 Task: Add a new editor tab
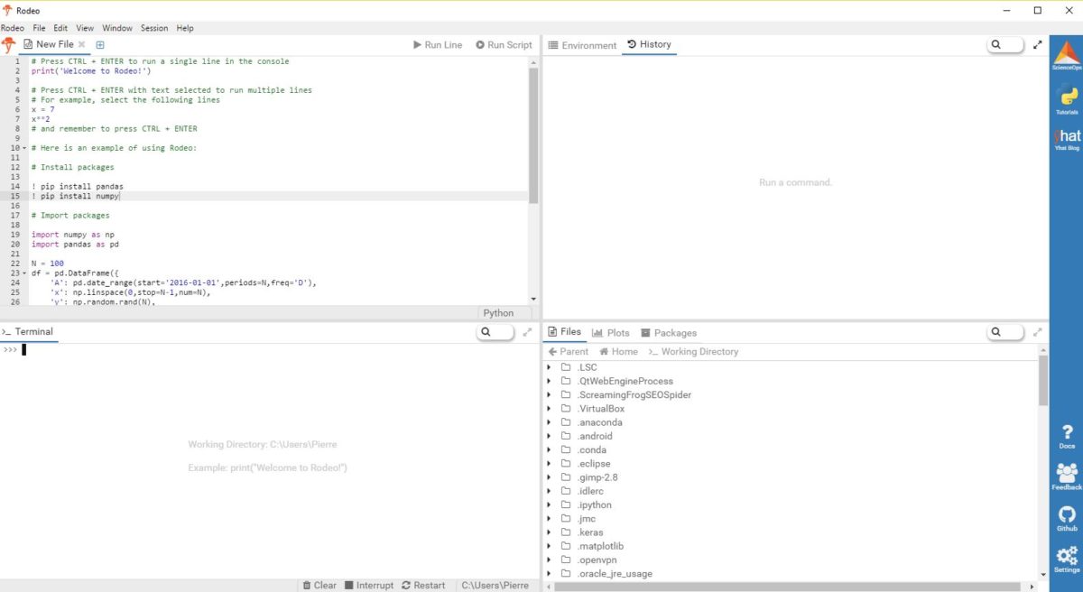click(100, 44)
